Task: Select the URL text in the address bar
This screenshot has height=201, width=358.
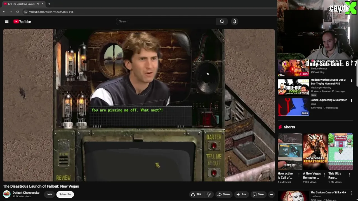Action: coord(51,12)
